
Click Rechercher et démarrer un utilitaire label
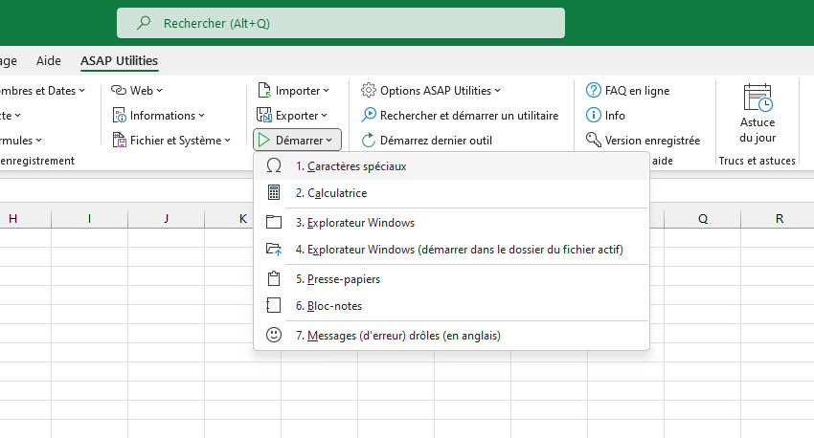469,115
